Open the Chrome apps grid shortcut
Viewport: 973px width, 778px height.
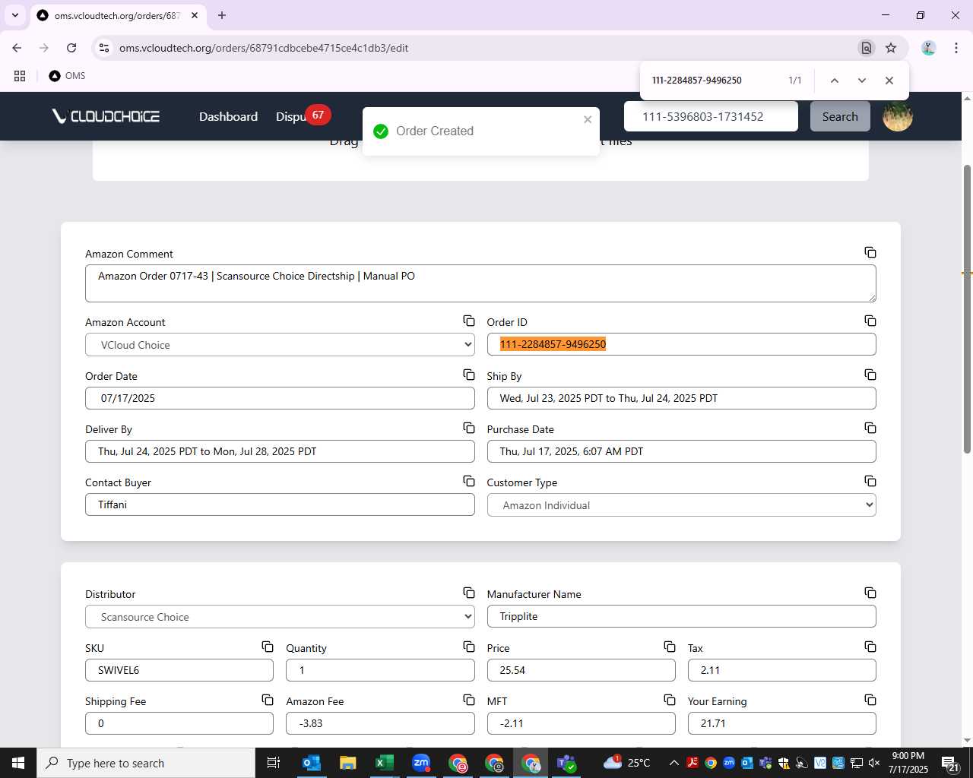coord(20,76)
